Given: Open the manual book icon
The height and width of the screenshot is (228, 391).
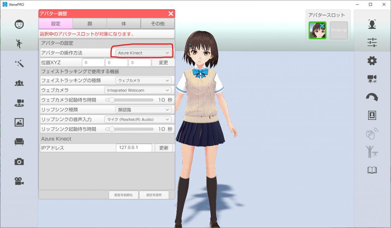Looking at the screenshot, I should [x=372, y=170].
